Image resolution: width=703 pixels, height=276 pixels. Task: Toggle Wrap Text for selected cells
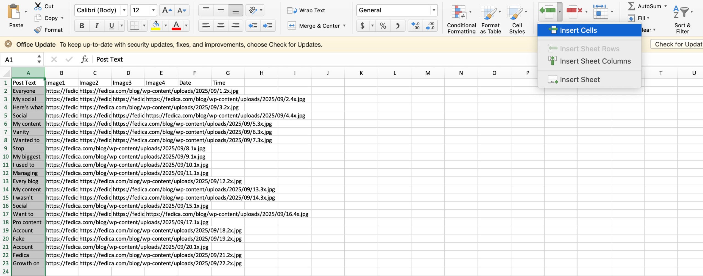(x=306, y=10)
